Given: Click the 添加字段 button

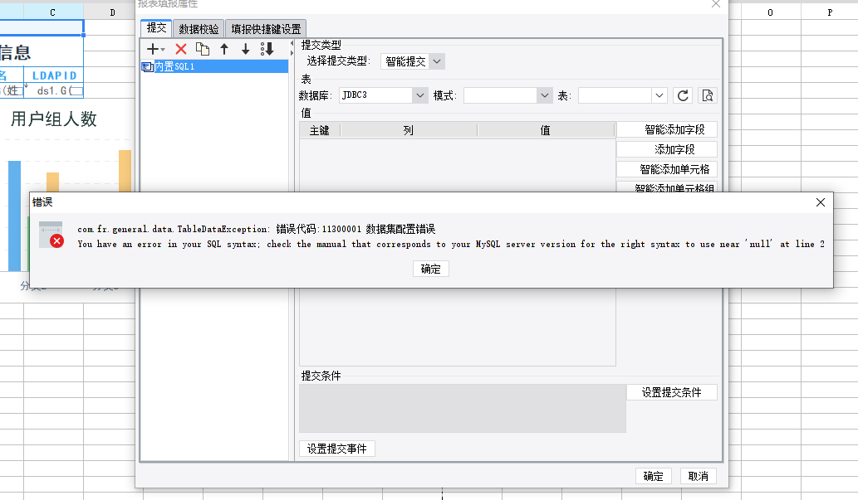Looking at the screenshot, I should coord(667,149).
